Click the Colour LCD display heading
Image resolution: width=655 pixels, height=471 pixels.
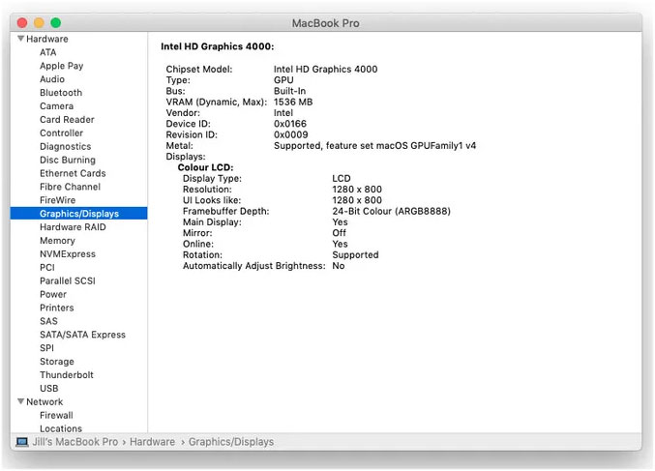(x=205, y=167)
